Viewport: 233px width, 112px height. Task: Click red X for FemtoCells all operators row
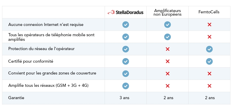(209, 37)
